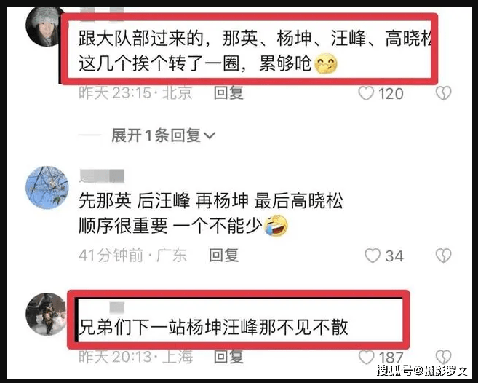Reply to the 昨天 23:15 北京 comment
Image resolution: width=478 pixels, height=383 pixels.
228,92
